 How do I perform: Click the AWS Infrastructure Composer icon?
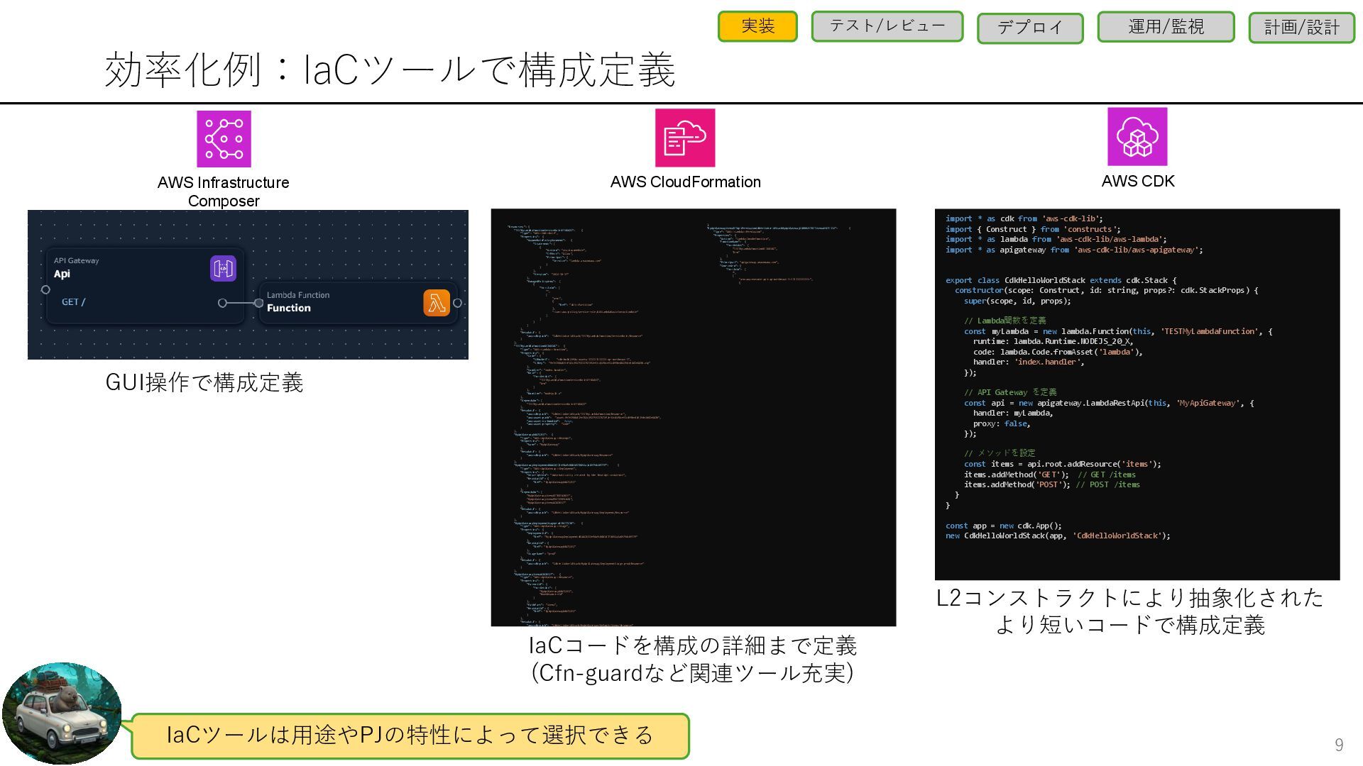point(224,139)
